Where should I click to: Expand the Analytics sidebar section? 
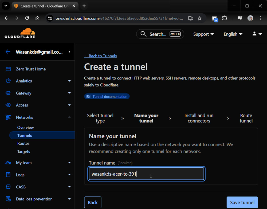coord(69,81)
